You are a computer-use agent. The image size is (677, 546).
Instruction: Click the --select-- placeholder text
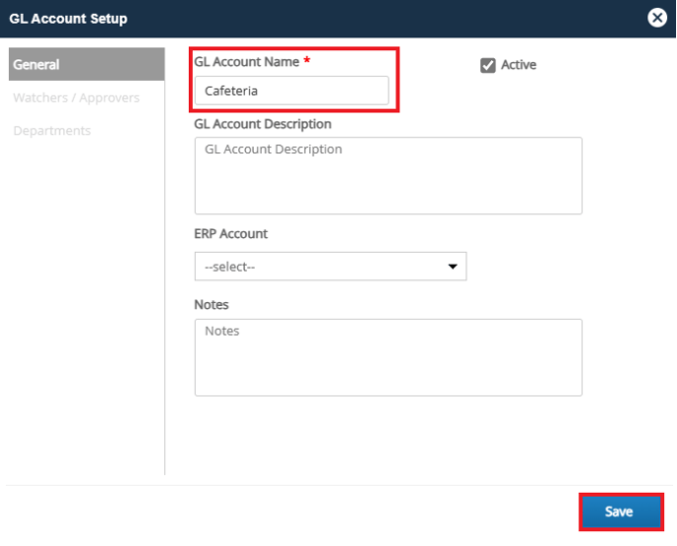tap(229, 267)
